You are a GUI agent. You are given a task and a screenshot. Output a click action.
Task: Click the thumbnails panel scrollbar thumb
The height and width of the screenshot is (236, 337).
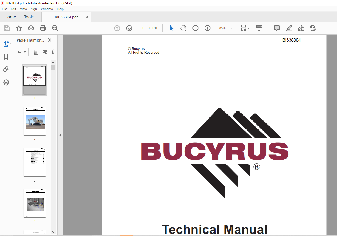pos(53,67)
